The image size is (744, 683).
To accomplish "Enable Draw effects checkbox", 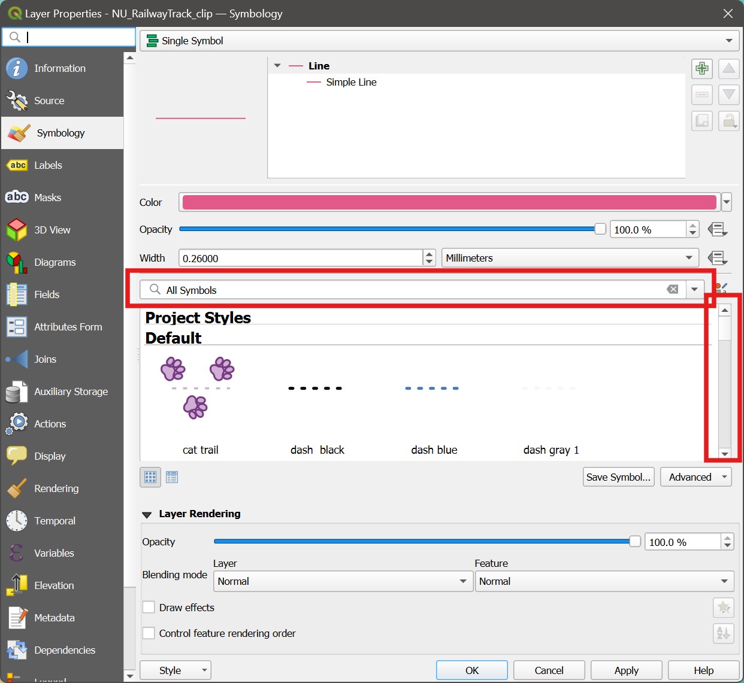I will click(x=149, y=608).
